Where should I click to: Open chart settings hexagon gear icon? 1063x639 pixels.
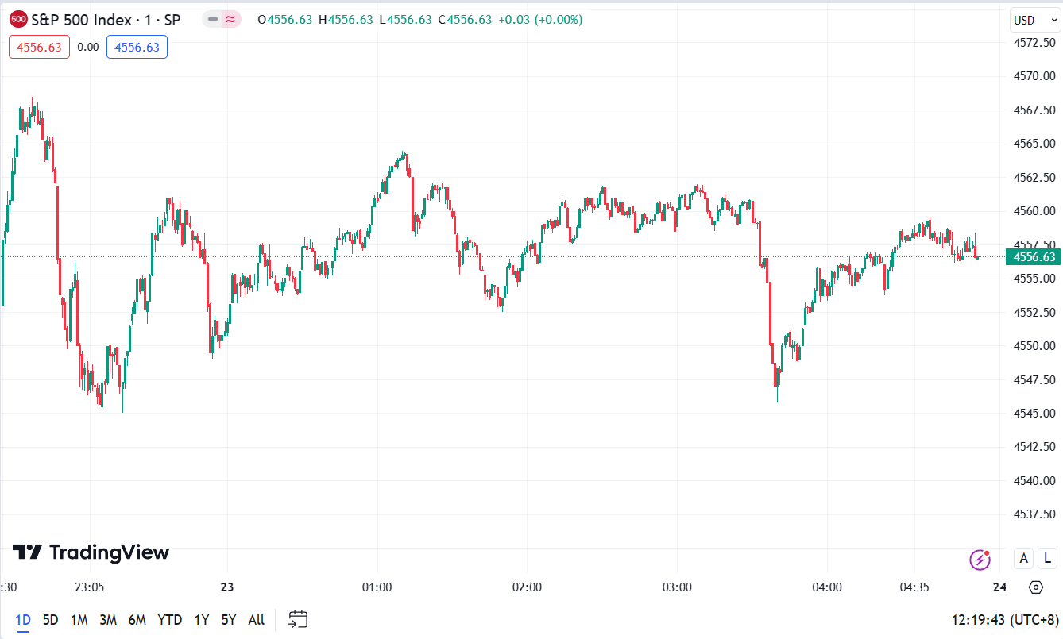pos(1035,587)
